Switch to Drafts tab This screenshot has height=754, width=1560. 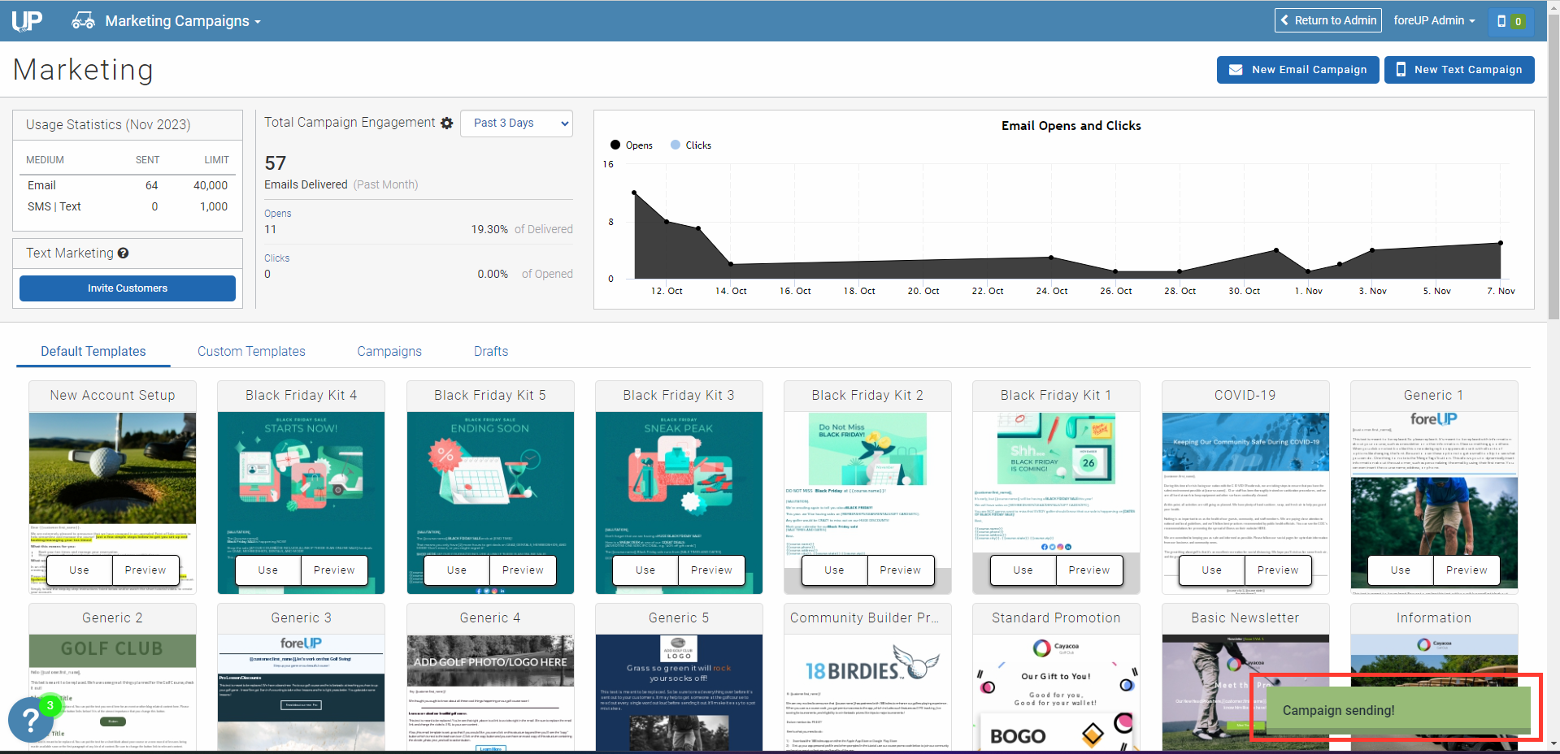(491, 352)
